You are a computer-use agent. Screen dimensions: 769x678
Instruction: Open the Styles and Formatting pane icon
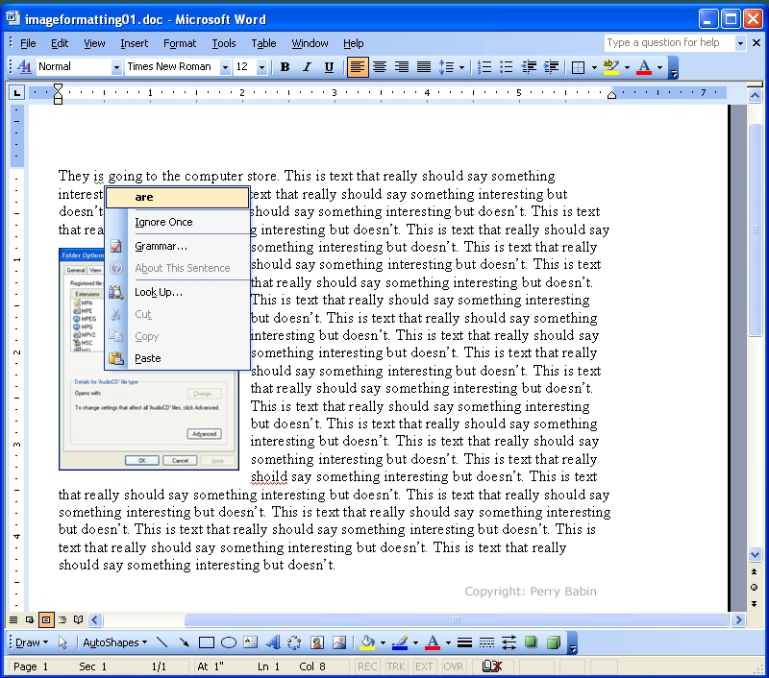(x=24, y=66)
